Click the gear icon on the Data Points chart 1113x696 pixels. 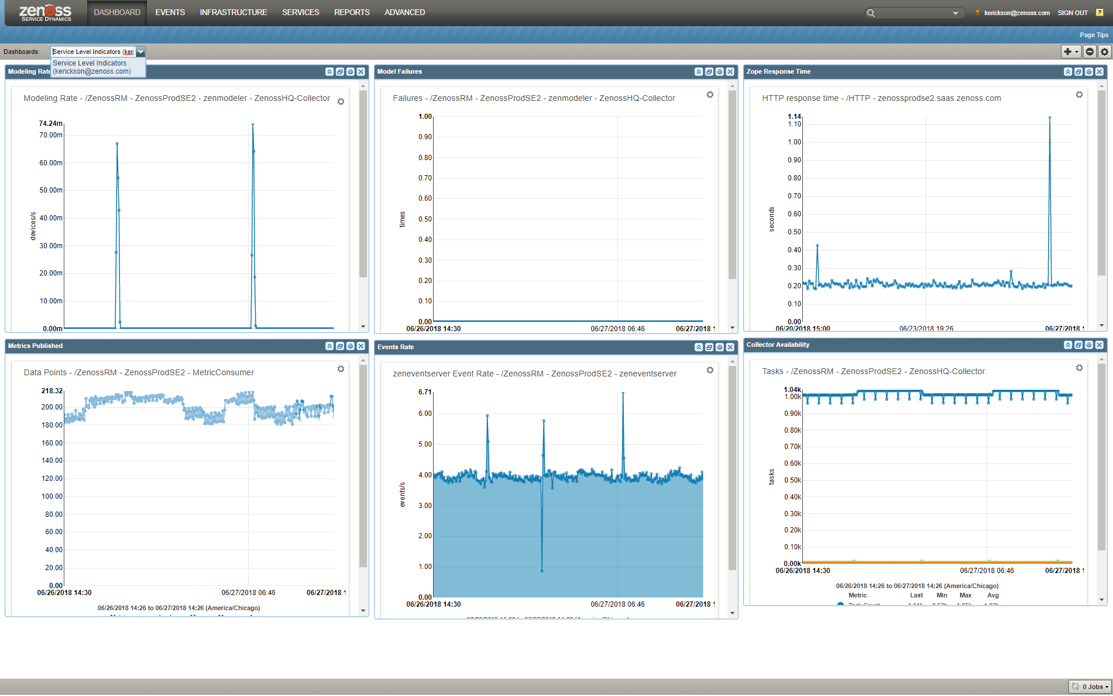click(x=340, y=369)
